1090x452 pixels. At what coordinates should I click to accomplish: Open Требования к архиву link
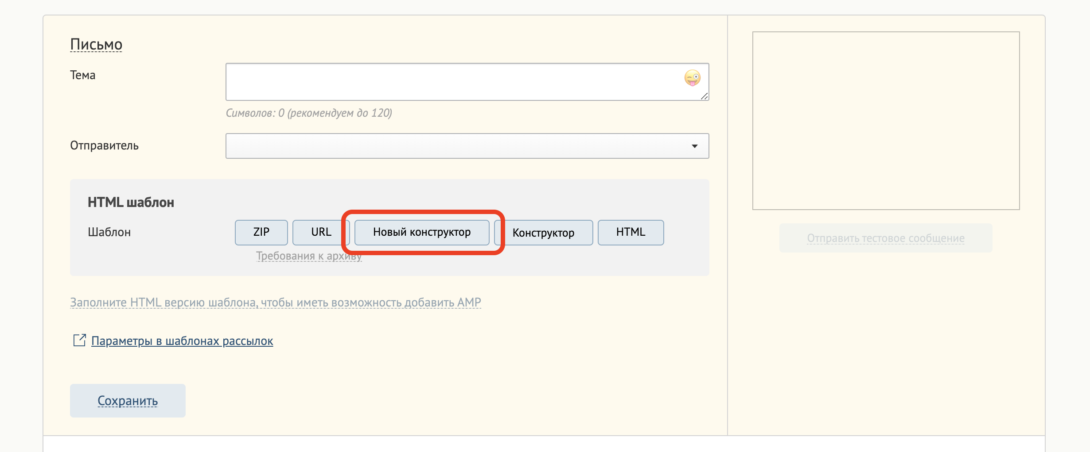click(x=309, y=256)
